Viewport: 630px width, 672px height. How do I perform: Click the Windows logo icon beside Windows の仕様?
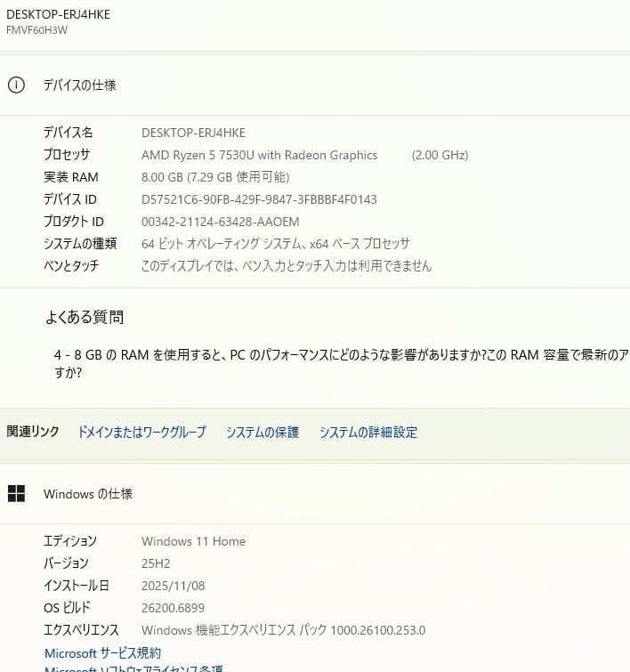point(16,494)
